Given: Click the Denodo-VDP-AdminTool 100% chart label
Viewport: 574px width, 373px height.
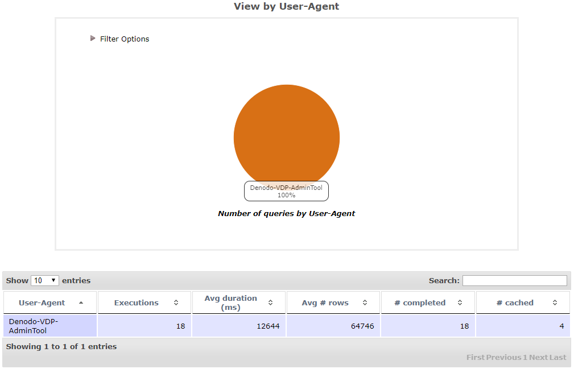Looking at the screenshot, I should point(286,191).
